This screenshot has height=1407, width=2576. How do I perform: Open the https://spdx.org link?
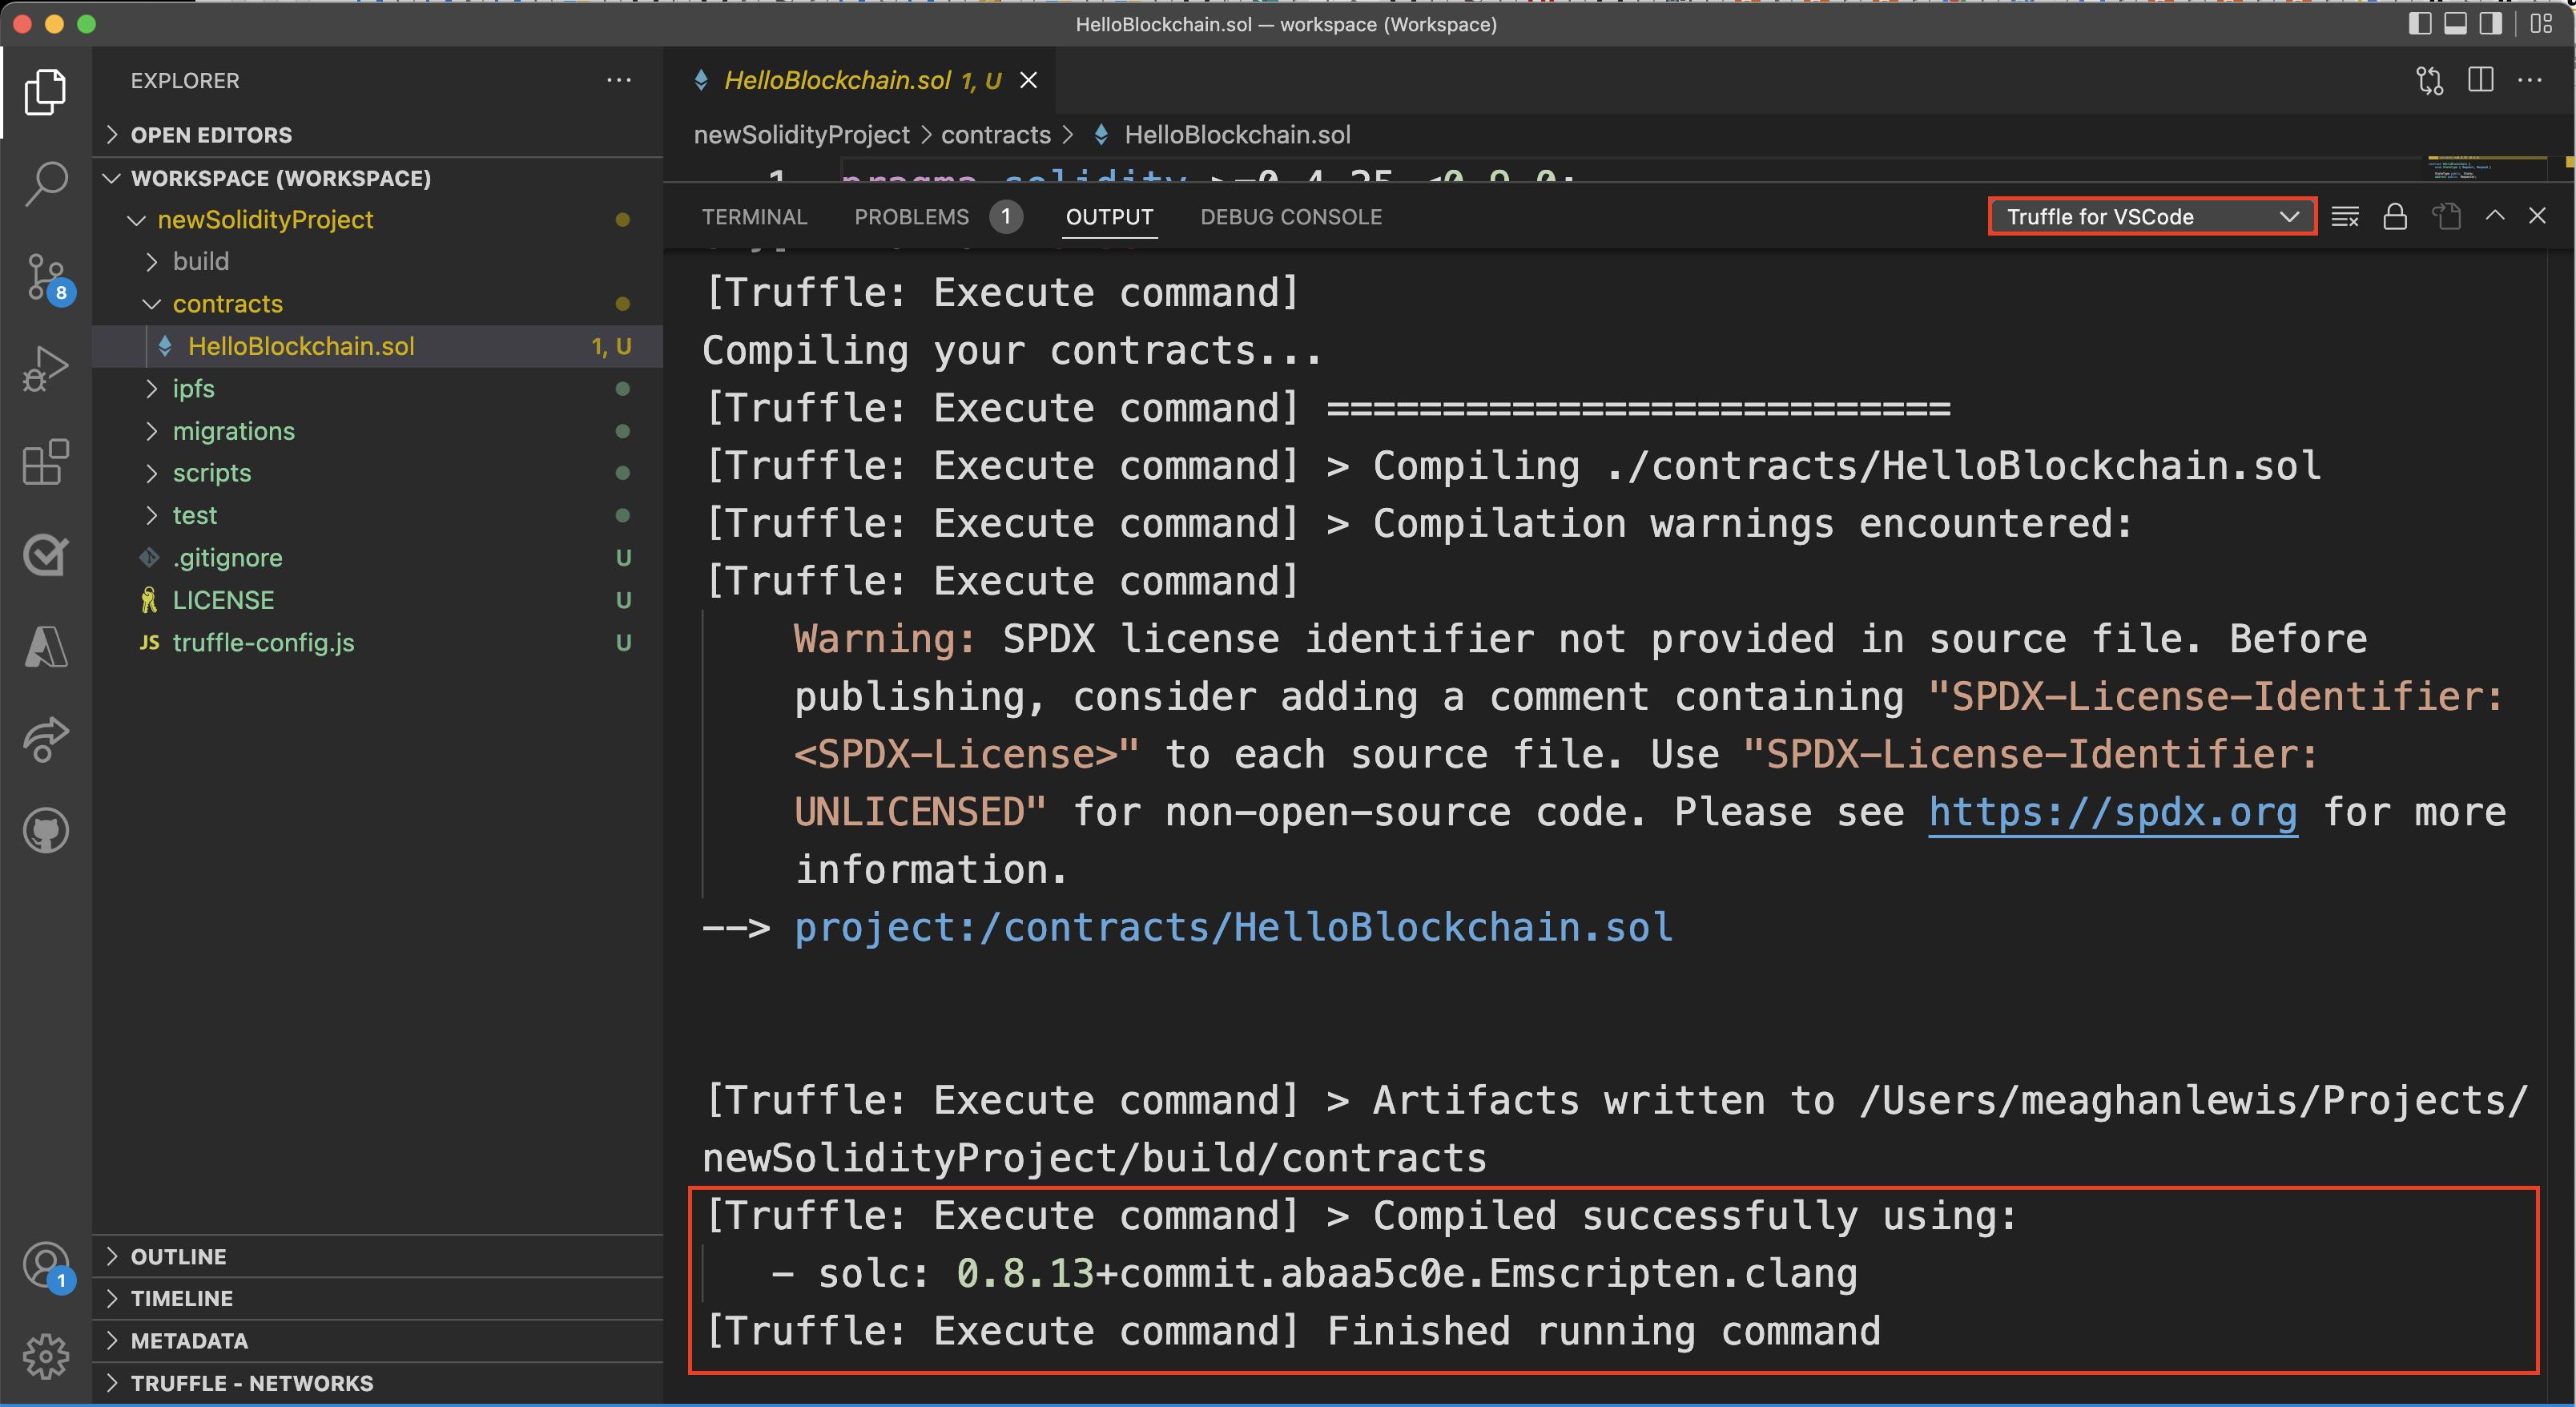coord(2112,812)
